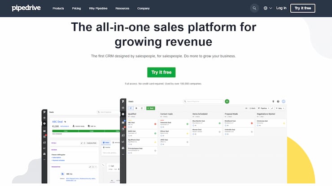Open the Moveer Deal card
Viewport: 332px width, 186px height.
coord(207,132)
